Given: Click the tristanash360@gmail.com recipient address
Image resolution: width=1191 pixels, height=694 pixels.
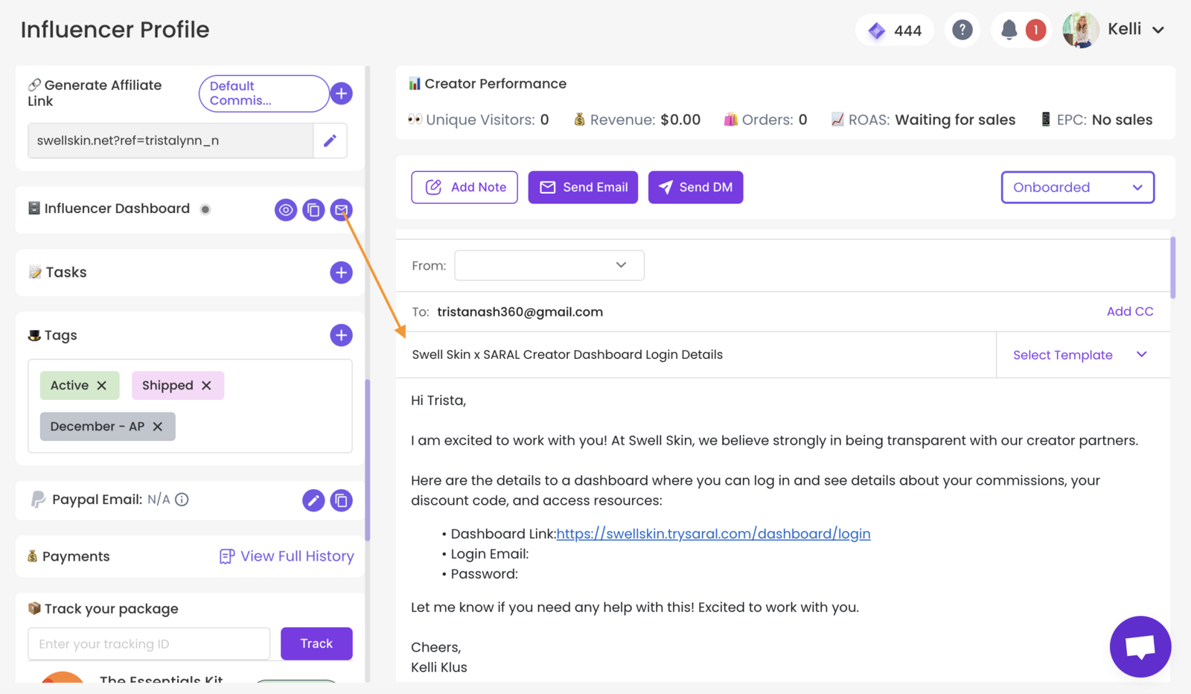Looking at the screenshot, I should coord(520,312).
